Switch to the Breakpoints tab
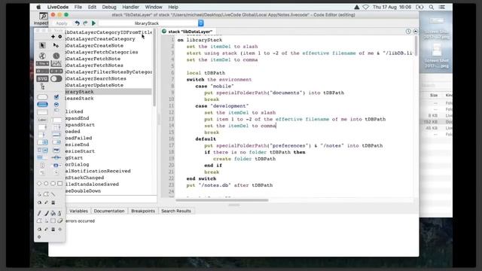This screenshot has height=271, width=482. point(143,211)
